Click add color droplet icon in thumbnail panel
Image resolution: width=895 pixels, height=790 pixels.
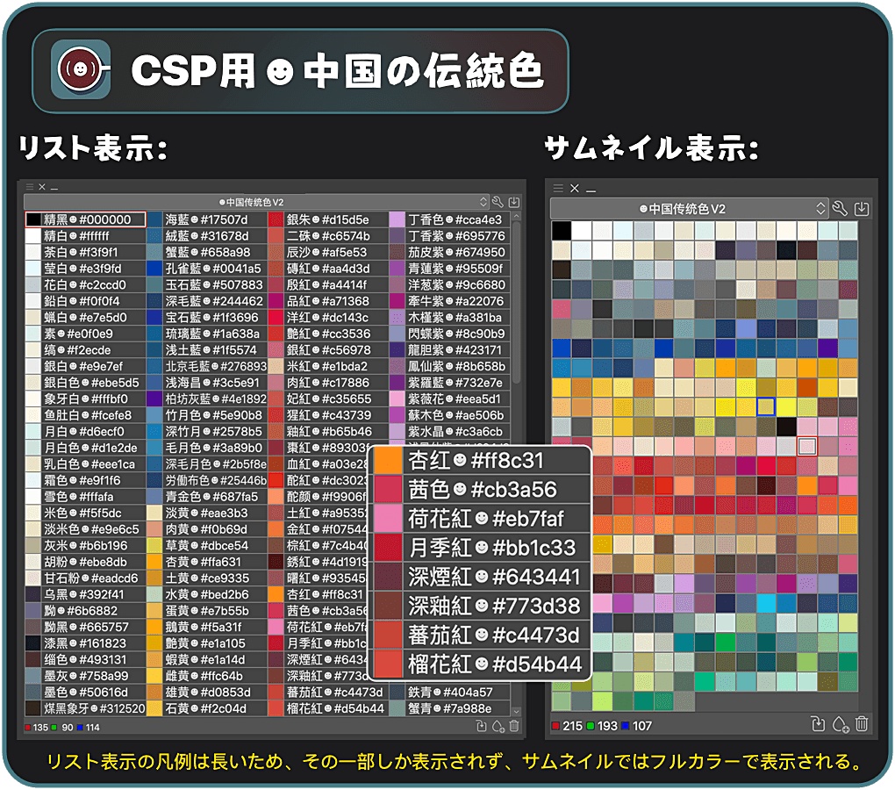click(x=841, y=724)
